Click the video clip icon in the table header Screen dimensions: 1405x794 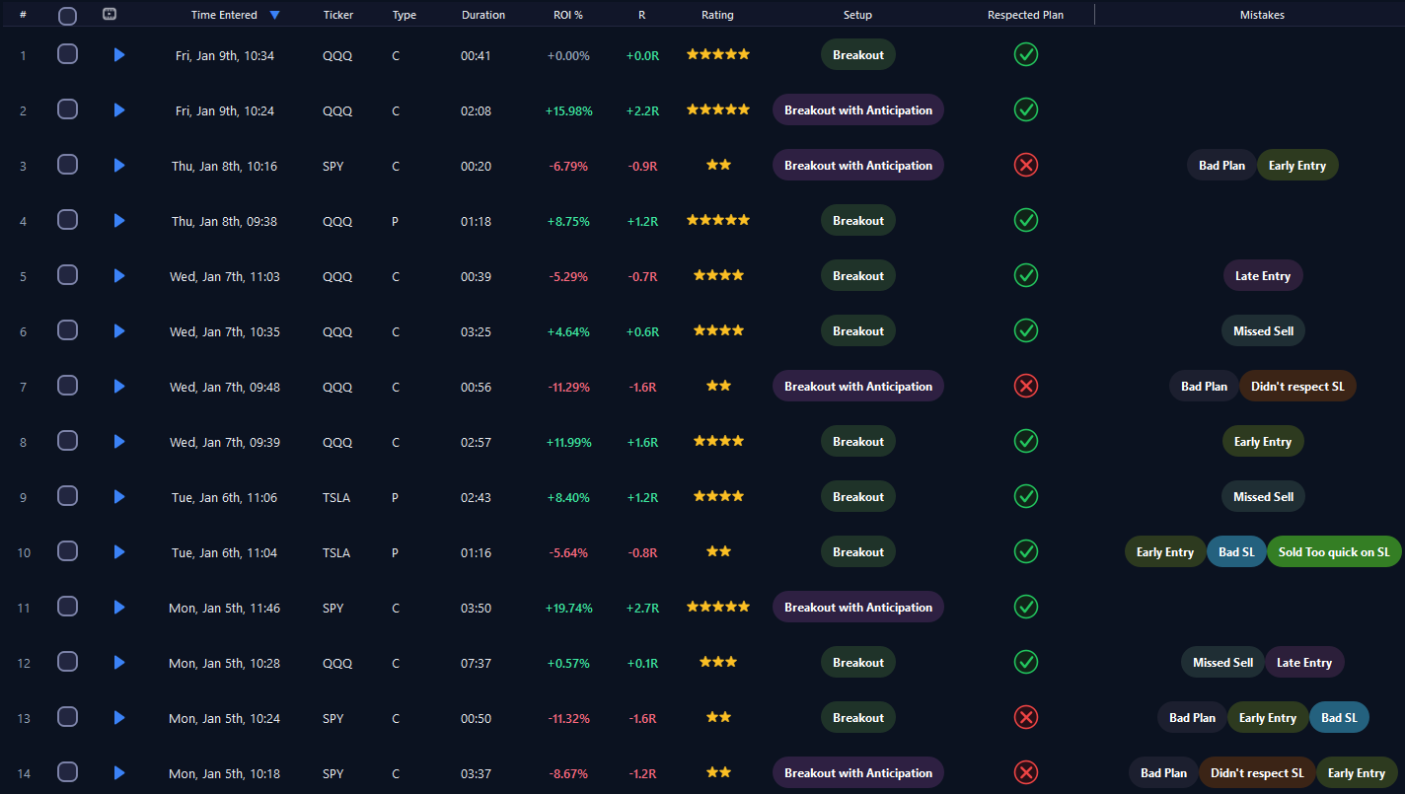click(110, 14)
